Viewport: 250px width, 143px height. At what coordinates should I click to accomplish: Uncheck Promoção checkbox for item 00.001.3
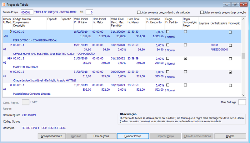pyautogui.click(x=230, y=72)
